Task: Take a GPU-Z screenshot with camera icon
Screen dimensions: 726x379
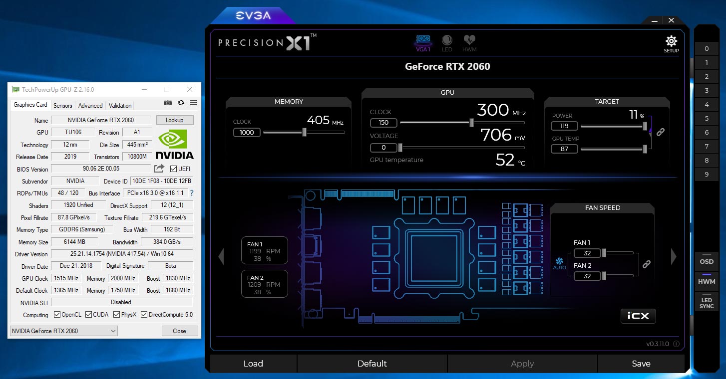Action: pyautogui.click(x=168, y=103)
